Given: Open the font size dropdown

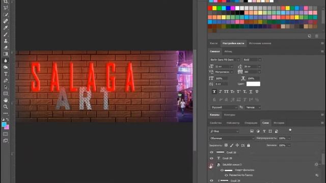Looking at the screenshot, I should click(x=231, y=67).
